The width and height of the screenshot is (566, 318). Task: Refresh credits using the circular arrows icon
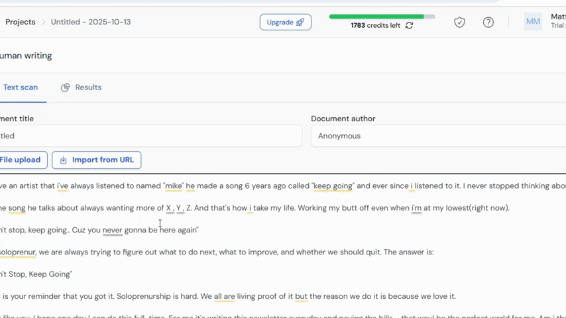(409, 26)
